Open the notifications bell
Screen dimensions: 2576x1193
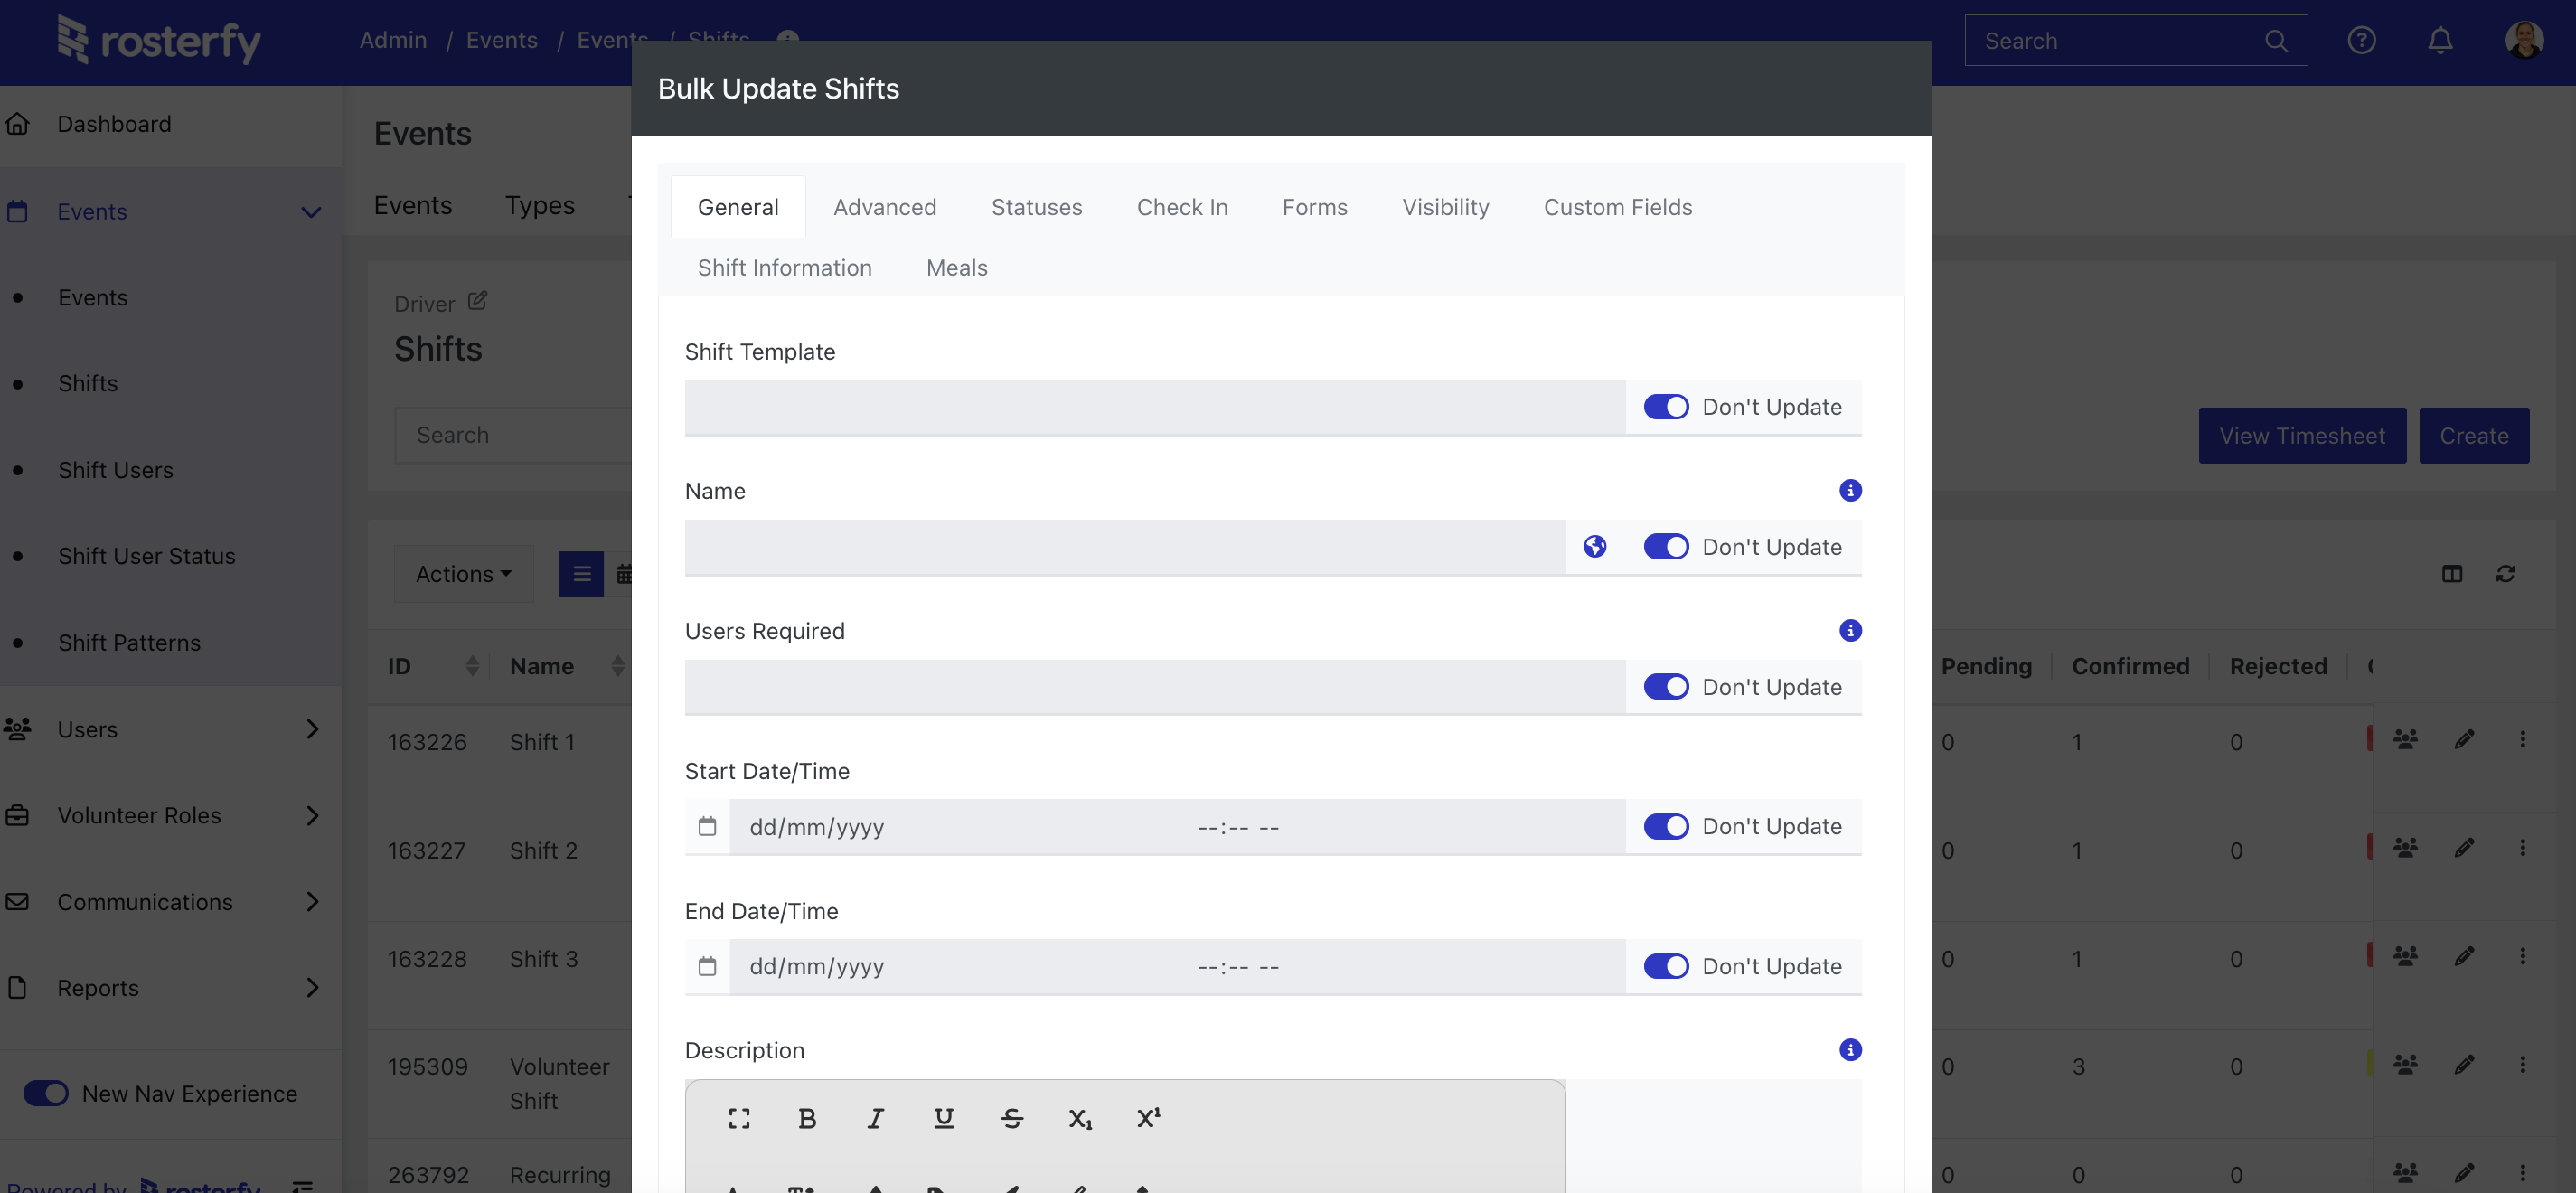(2440, 40)
